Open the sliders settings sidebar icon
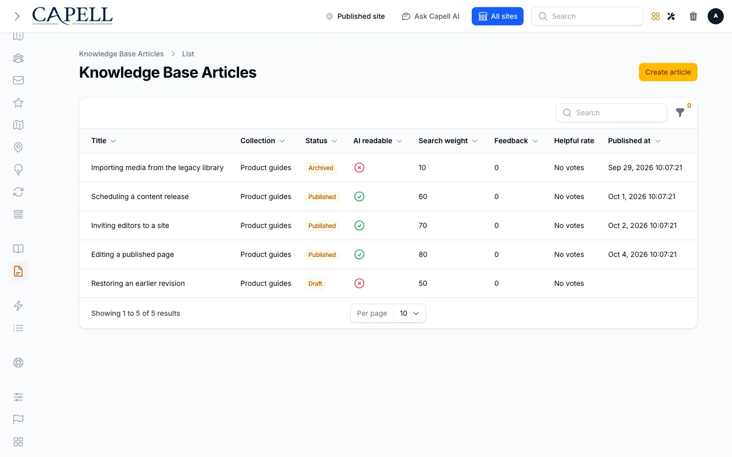The image size is (732, 457). (x=18, y=397)
